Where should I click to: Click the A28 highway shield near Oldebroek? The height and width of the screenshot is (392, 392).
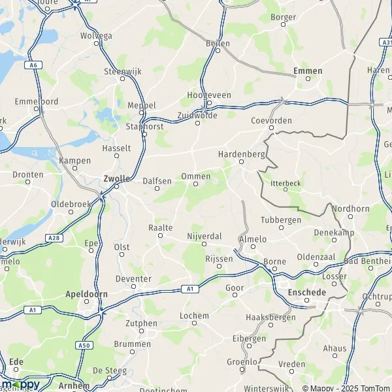(54, 238)
